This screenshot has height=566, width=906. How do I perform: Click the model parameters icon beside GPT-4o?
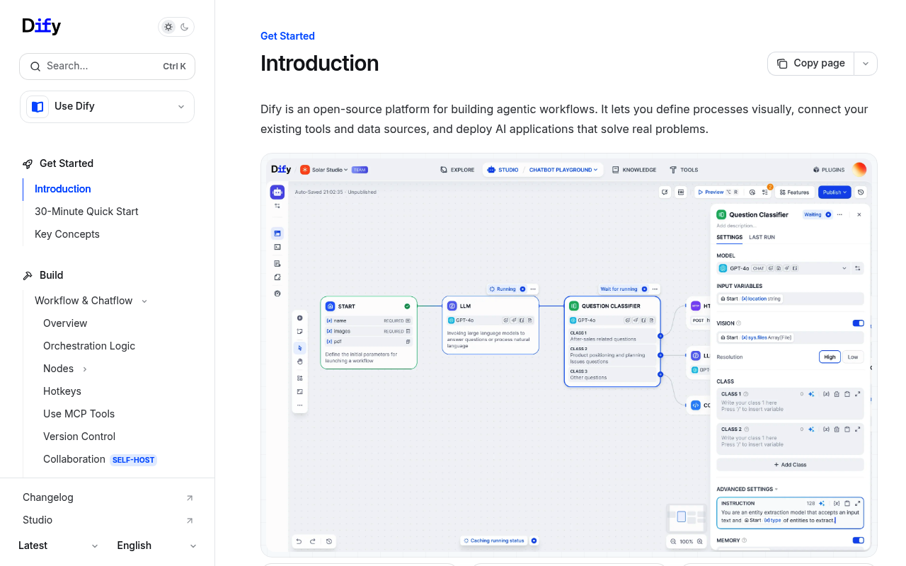point(858,268)
